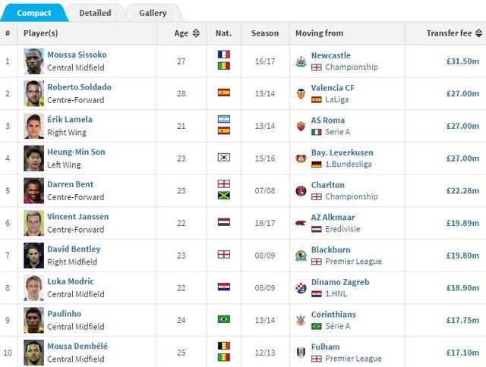486x367 pixels.
Task: Click the Bayer Leverkusen crest icon
Action: click(301, 158)
